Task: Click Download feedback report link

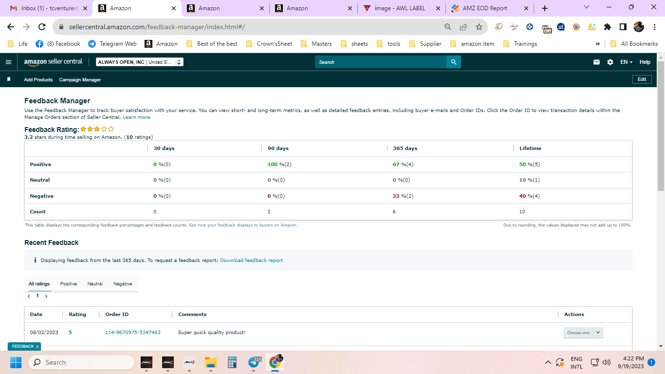Action: (251, 261)
